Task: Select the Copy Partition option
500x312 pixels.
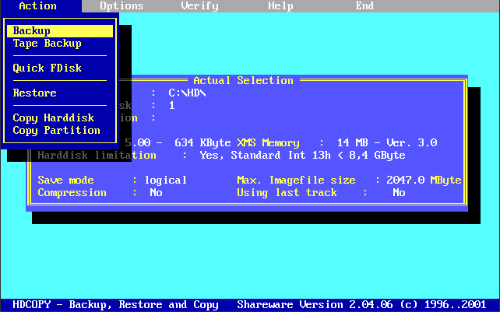Action: click(x=56, y=131)
